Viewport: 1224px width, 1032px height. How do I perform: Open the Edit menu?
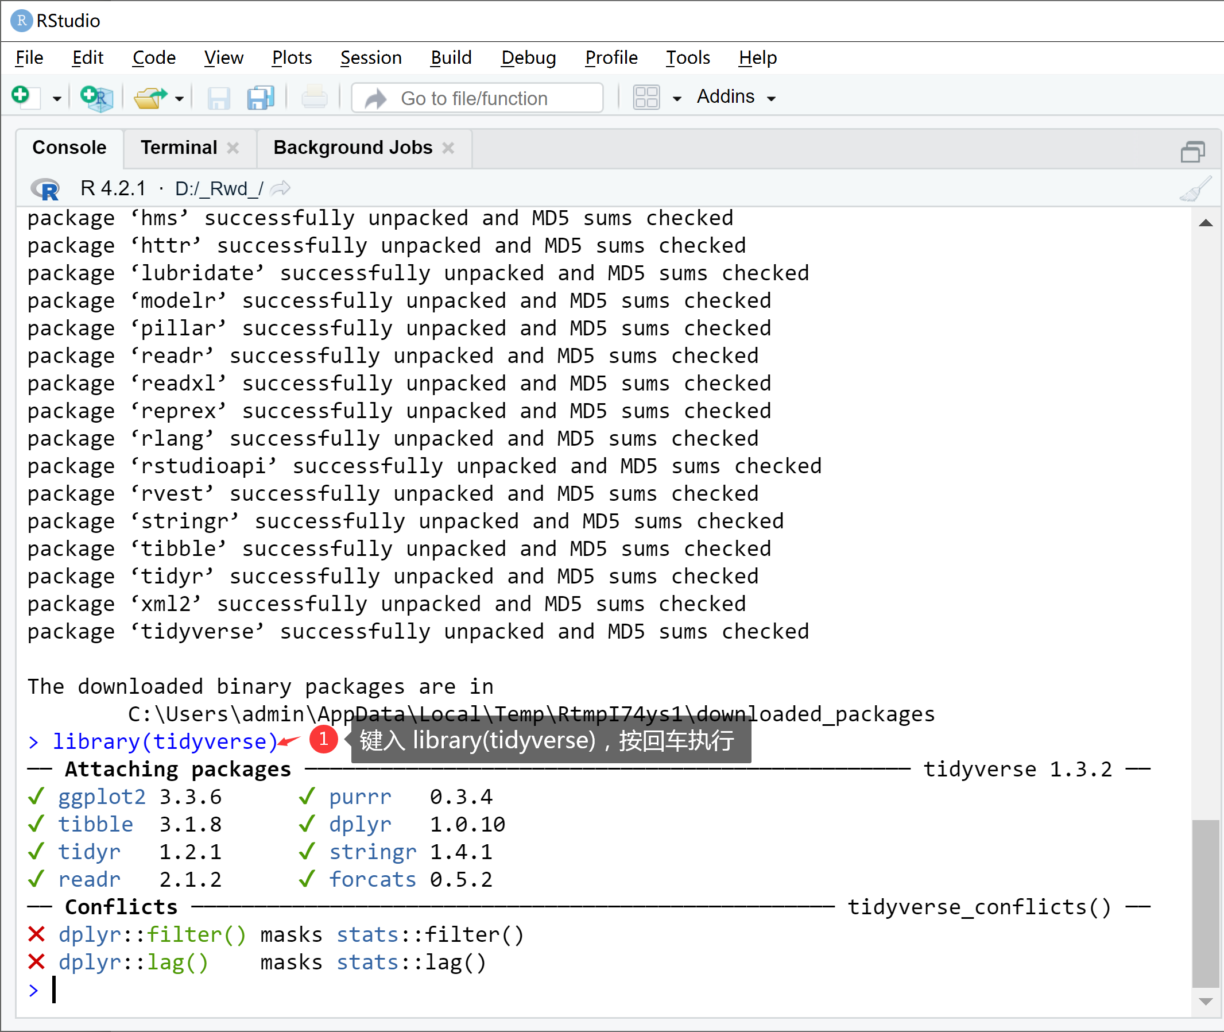pos(88,57)
